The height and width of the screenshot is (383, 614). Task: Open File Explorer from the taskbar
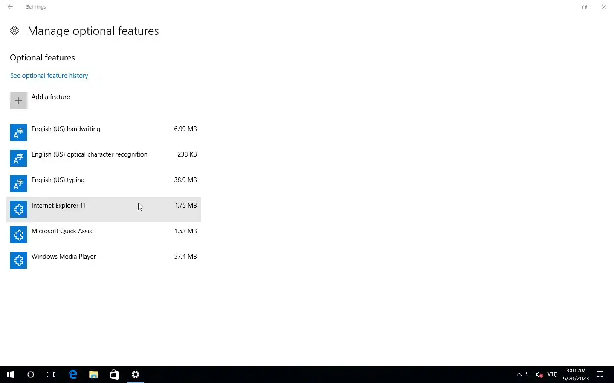pyautogui.click(x=94, y=374)
